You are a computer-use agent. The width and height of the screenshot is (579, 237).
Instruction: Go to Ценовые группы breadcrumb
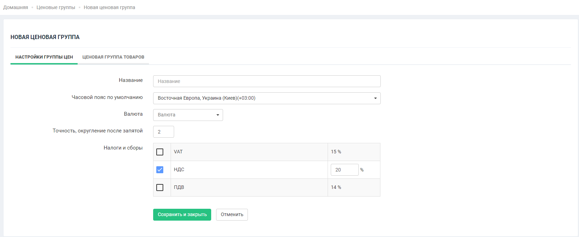coord(56,7)
